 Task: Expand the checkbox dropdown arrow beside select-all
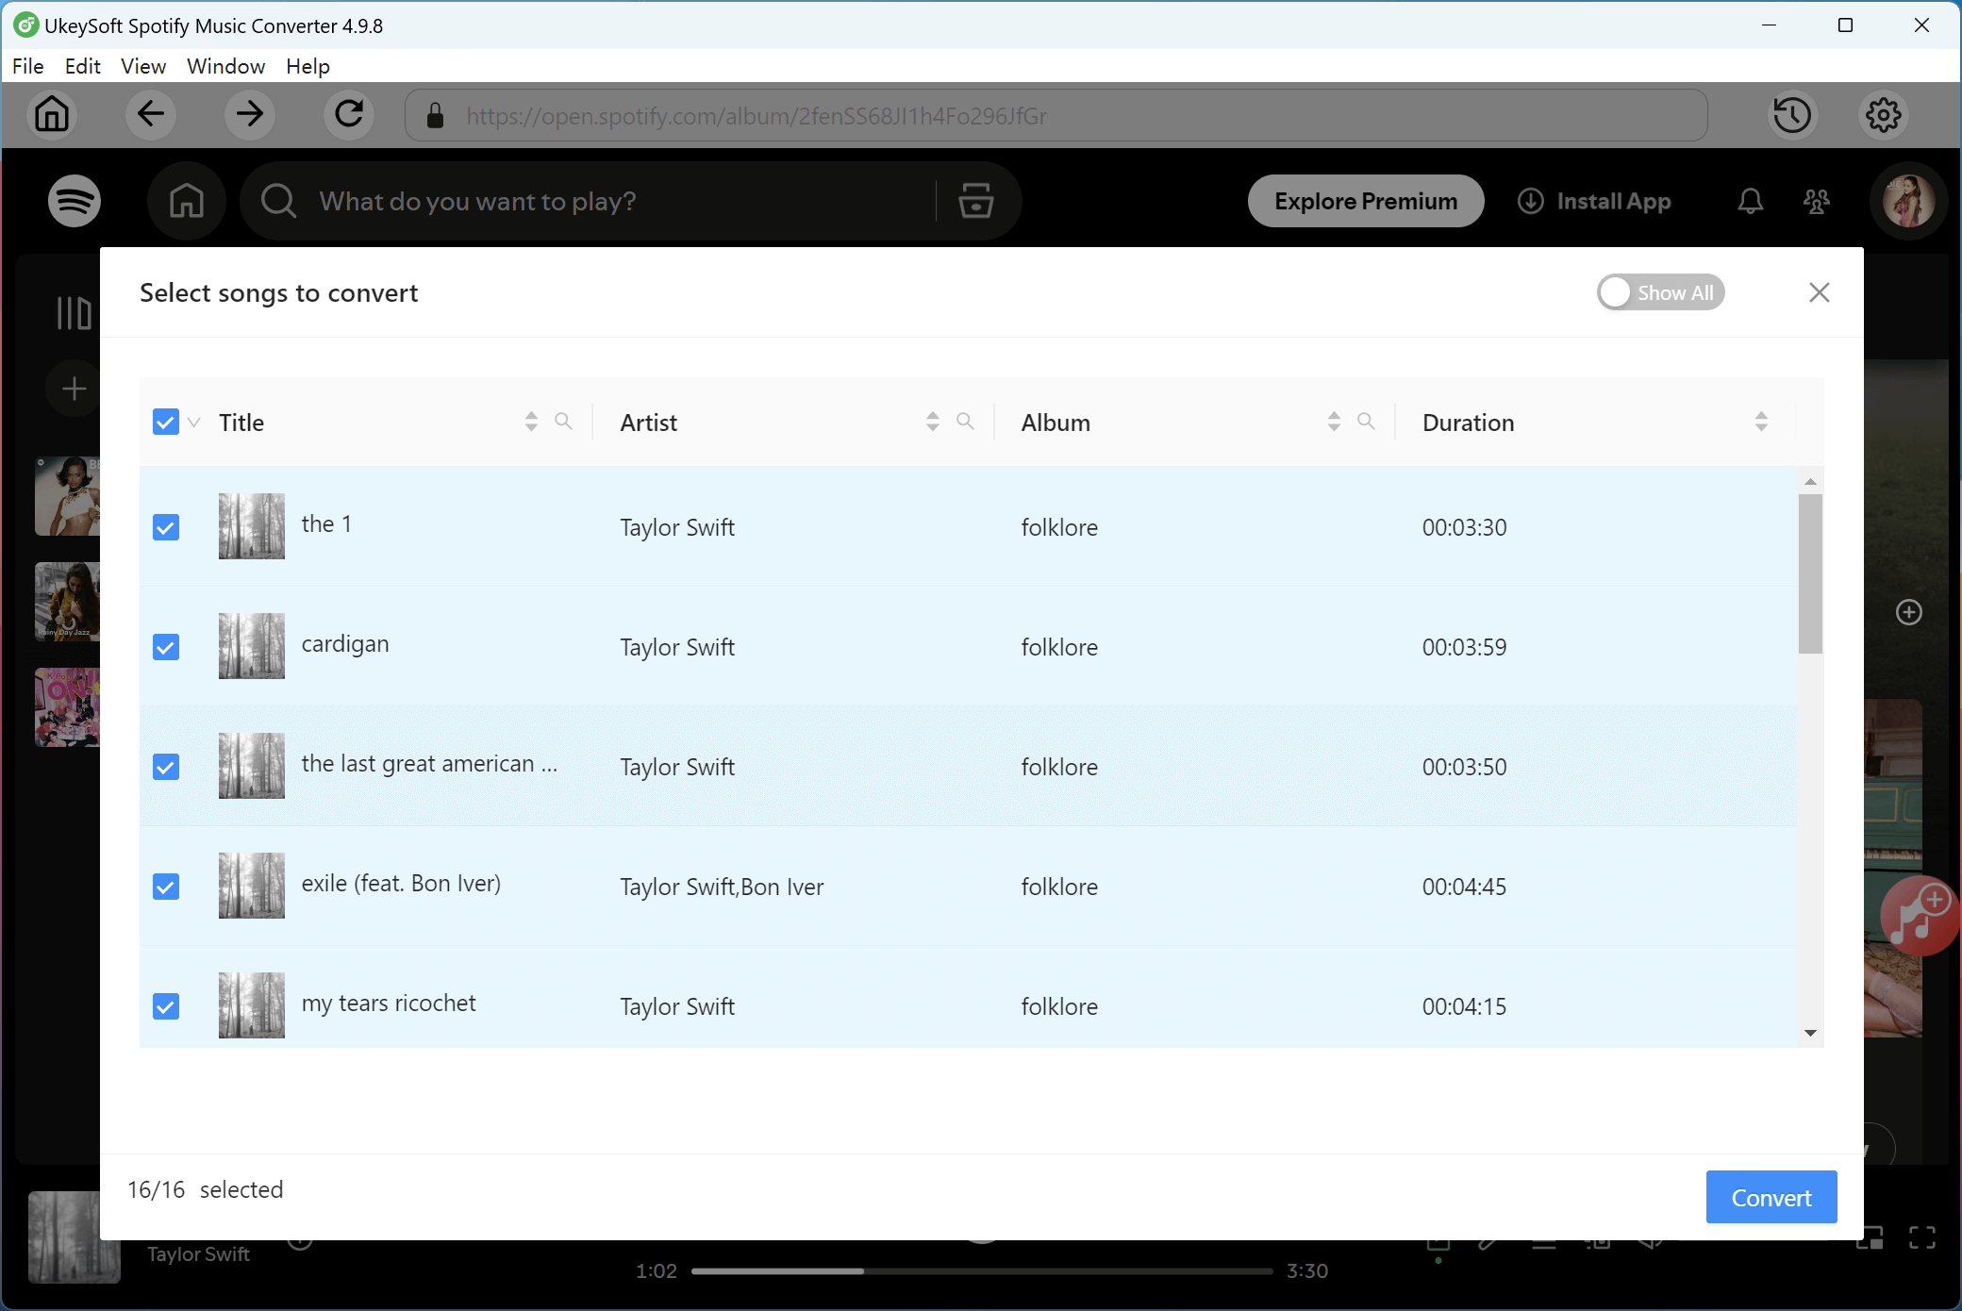click(x=193, y=423)
